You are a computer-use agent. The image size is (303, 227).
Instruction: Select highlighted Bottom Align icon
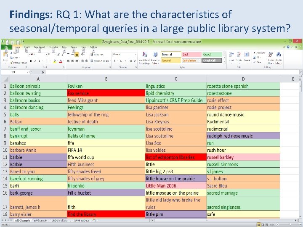pyautogui.click(x=77, y=55)
